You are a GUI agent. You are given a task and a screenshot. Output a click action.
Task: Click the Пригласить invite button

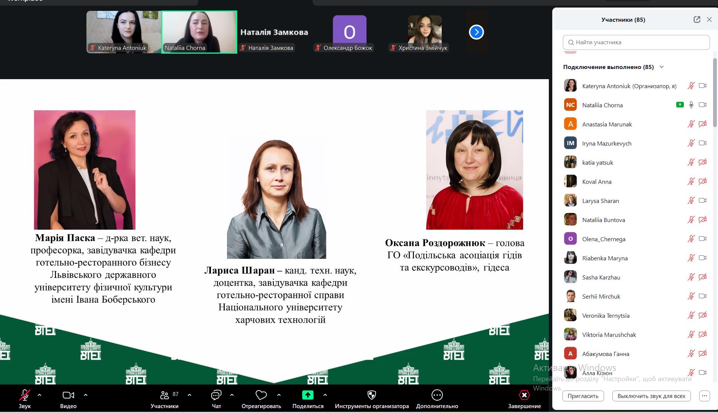[x=583, y=396]
